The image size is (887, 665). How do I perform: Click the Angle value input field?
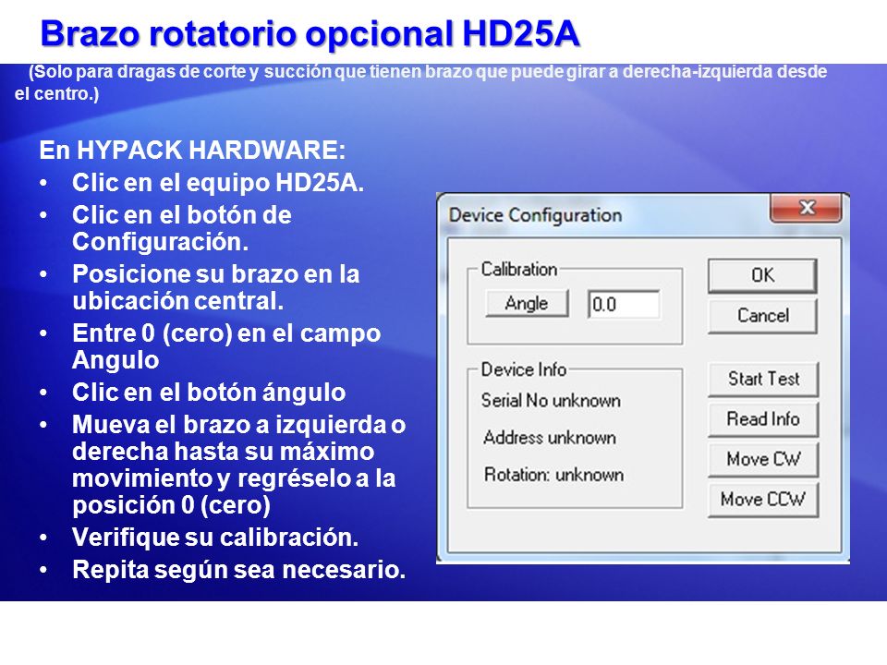point(624,304)
